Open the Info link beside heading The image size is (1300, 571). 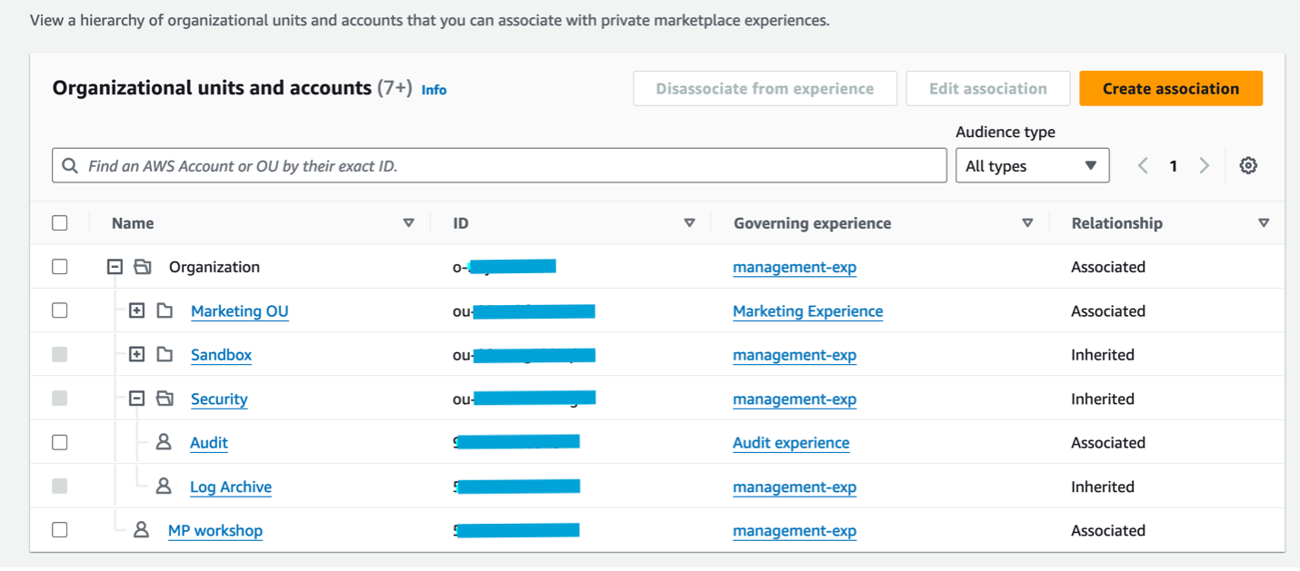tap(434, 90)
